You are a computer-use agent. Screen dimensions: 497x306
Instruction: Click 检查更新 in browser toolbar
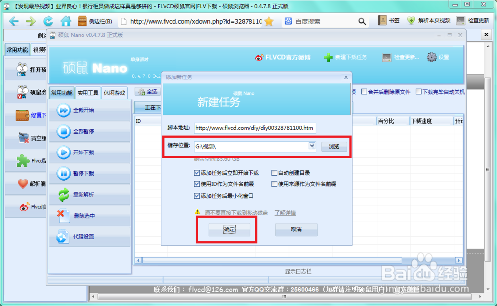click(473, 20)
